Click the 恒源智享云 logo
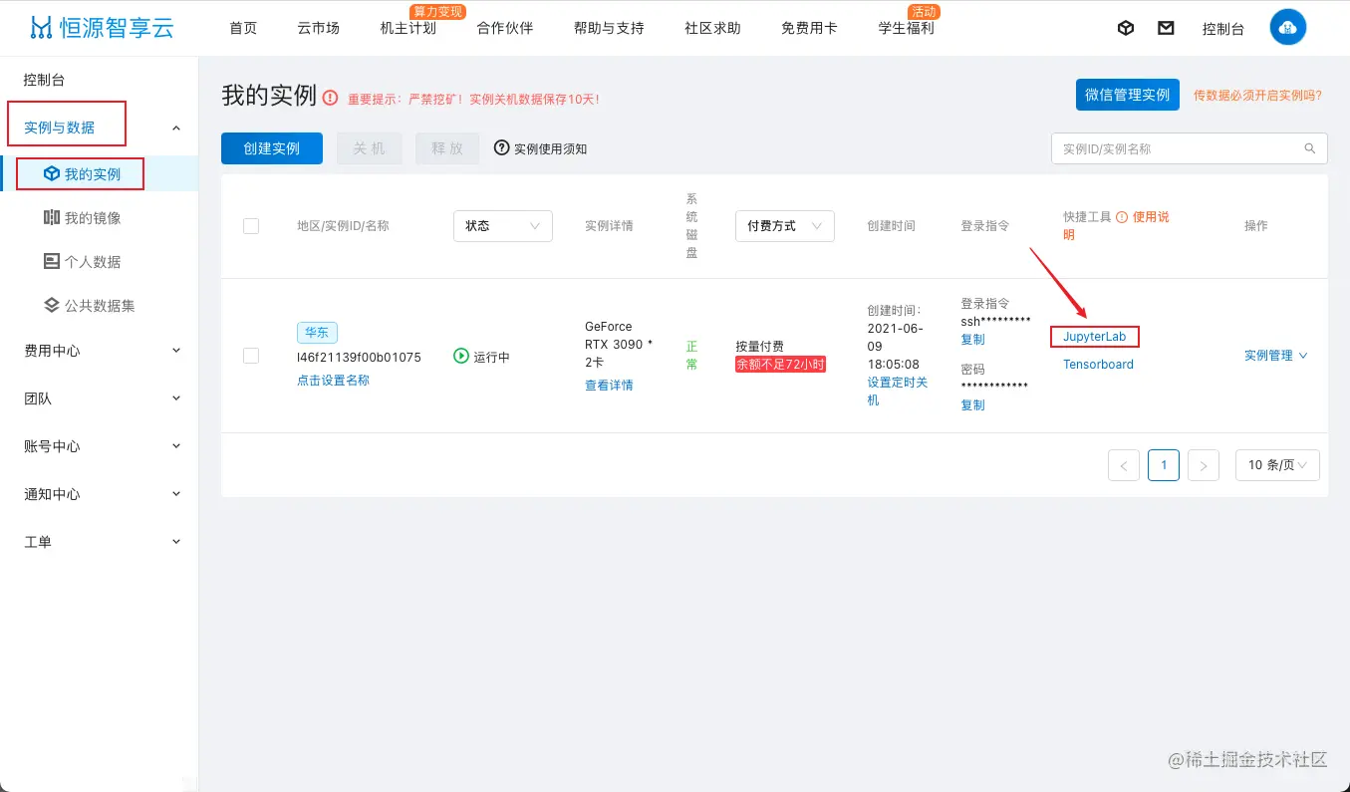 [x=102, y=28]
